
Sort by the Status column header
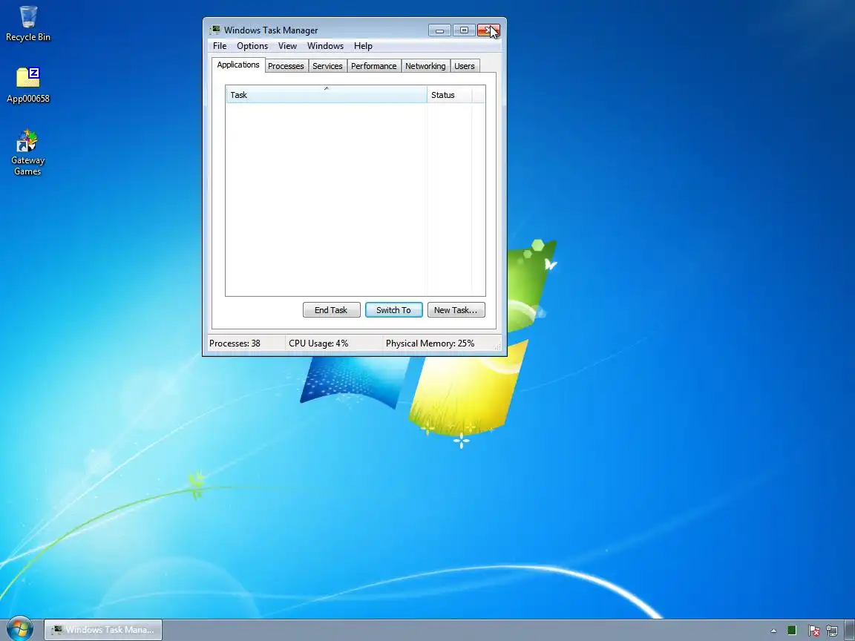(x=450, y=94)
